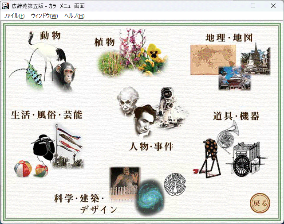Open the 植物 category heading

coord(105,42)
